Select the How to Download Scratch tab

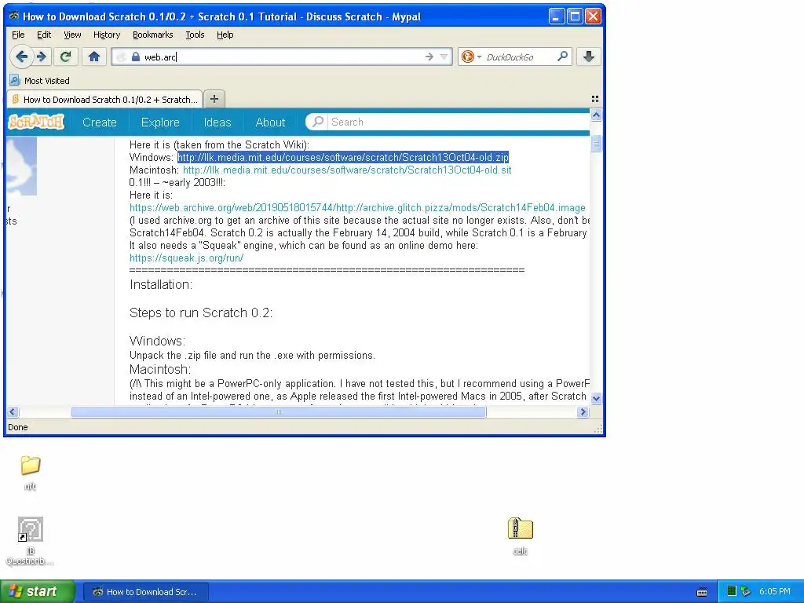pyautogui.click(x=104, y=100)
